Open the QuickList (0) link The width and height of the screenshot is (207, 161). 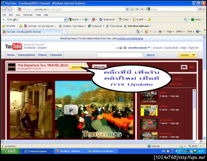[171, 48]
